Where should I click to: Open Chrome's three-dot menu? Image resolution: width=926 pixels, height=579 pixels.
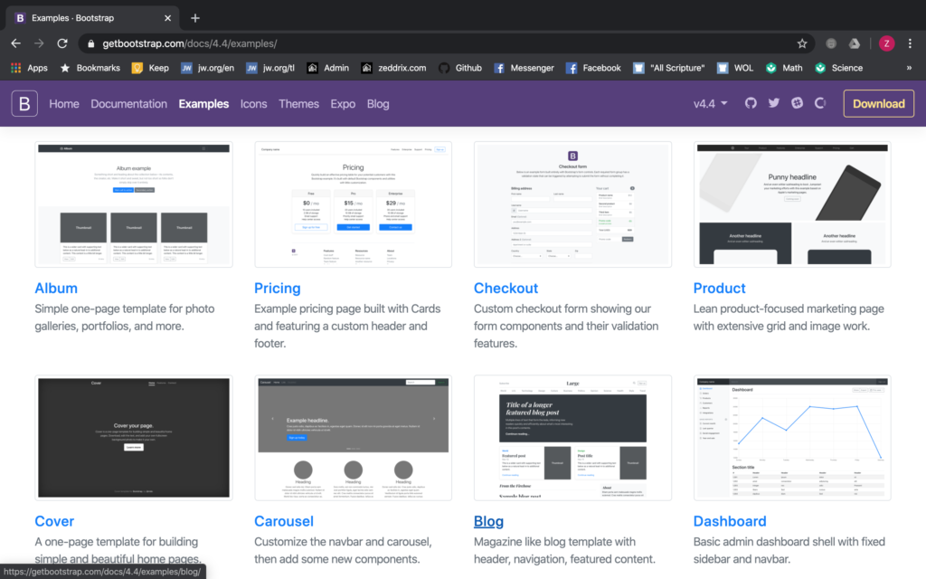[910, 43]
